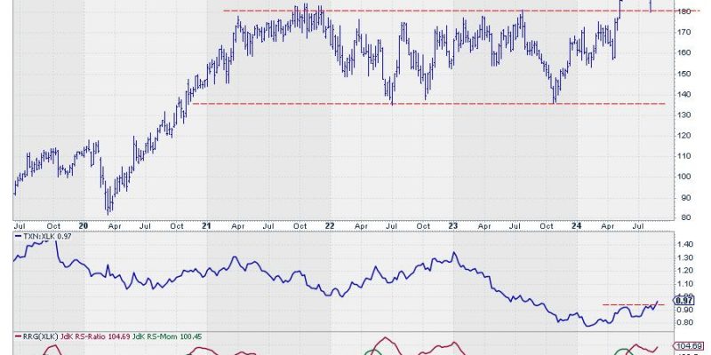Click the 140 price axis label
711x355 pixels.
pyautogui.click(x=684, y=94)
